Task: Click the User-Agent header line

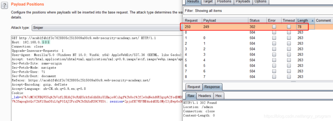Action: [x=96, y=55]
